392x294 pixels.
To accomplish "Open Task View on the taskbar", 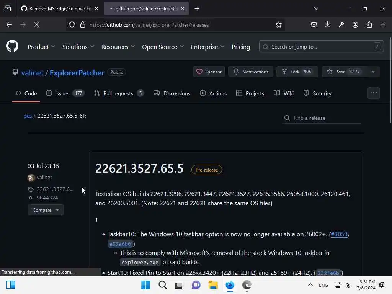I will (x=178, y=285).
